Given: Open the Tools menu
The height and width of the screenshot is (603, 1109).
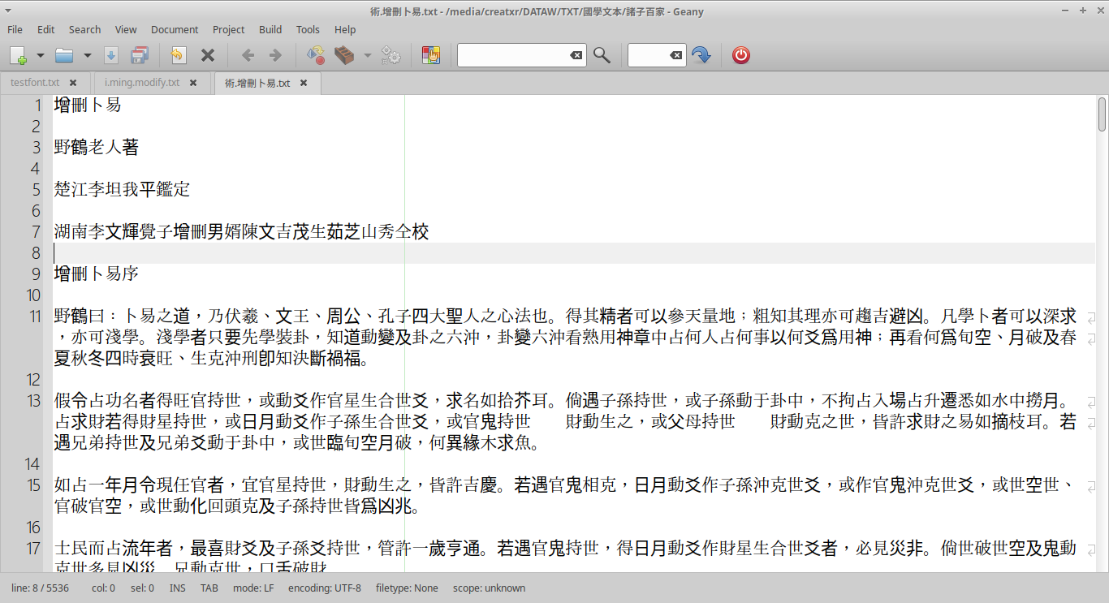Looking at the screenshot, I should tap(308, 29).
